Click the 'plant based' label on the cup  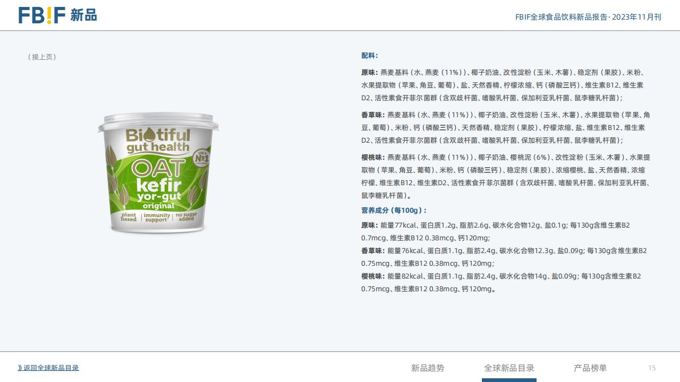(129, 217)
